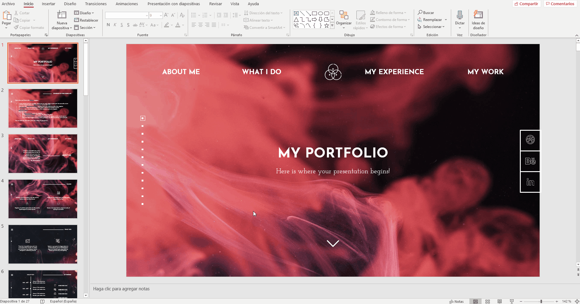Open the font name combo box
The width and height of the screenshot is (580, 304).
(x=127, y=15)
